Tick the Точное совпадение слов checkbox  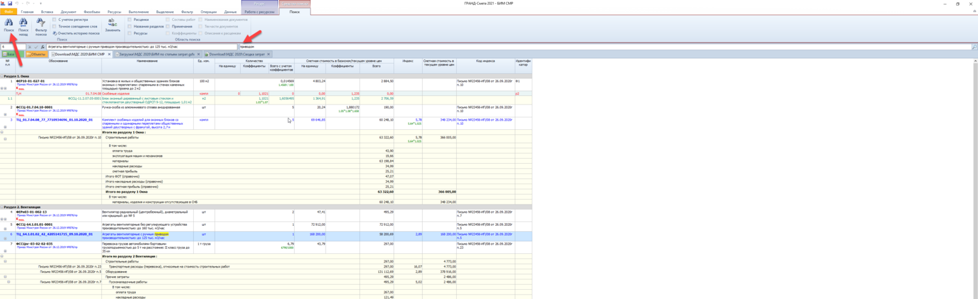coord(55,27)
